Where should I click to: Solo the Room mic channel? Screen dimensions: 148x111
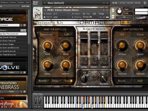(x=92, y=59)
